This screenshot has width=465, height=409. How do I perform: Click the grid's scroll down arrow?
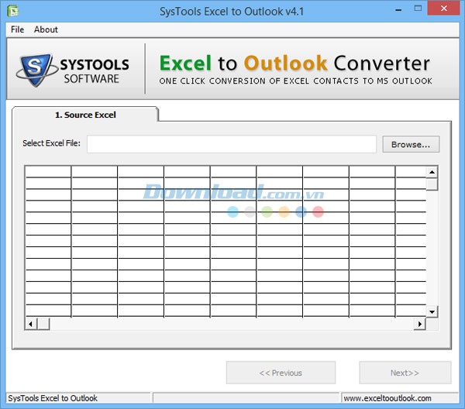point(432,312)
